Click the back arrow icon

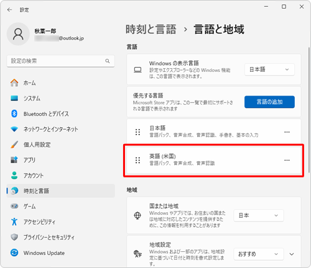(x=9, y=10)
